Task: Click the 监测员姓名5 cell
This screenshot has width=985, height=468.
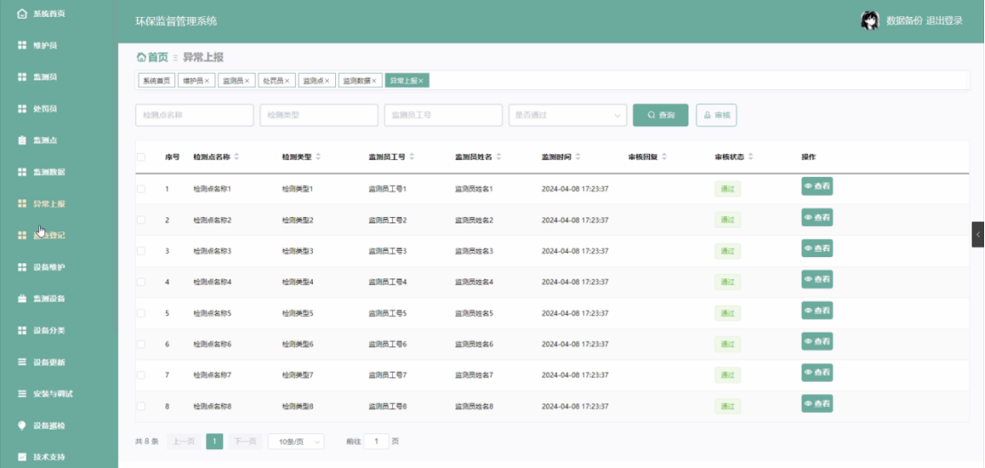Action: tap(475, 313)
